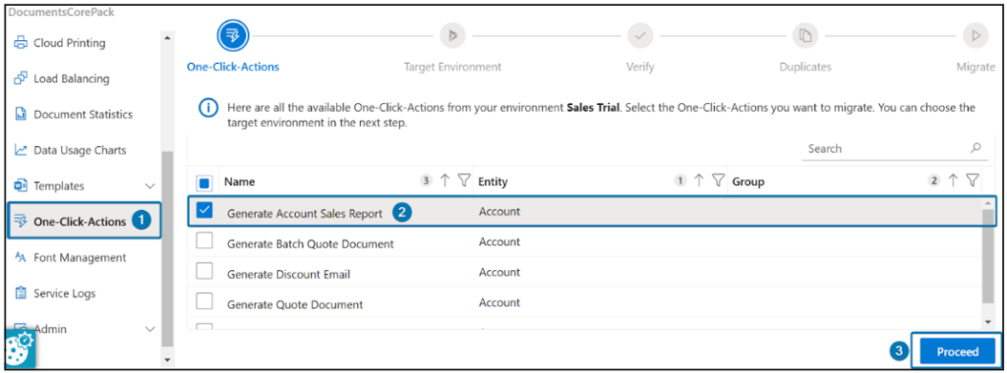Click the Verify step checkmark icon
This screenshot has width=1007, height=373.
click(x=639, y=36)
